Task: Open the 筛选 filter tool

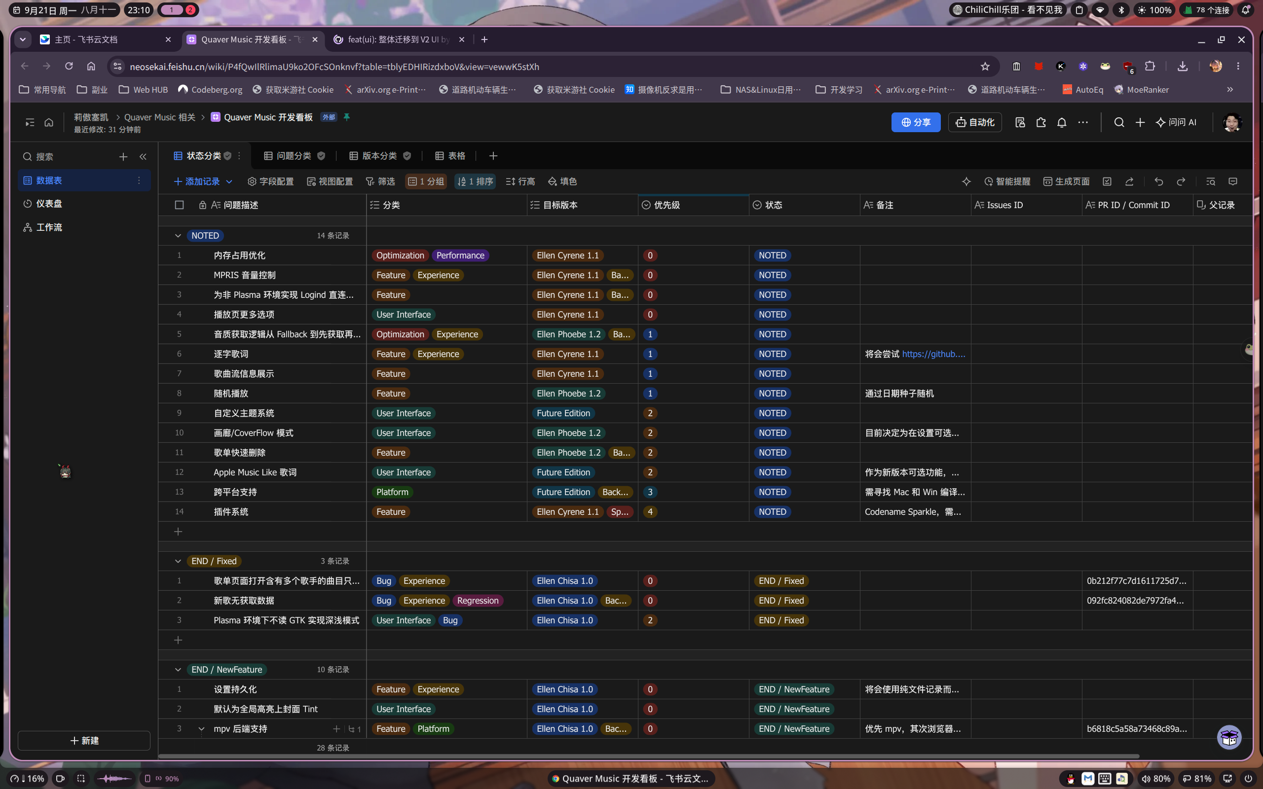Action: (x=380, y=181)
